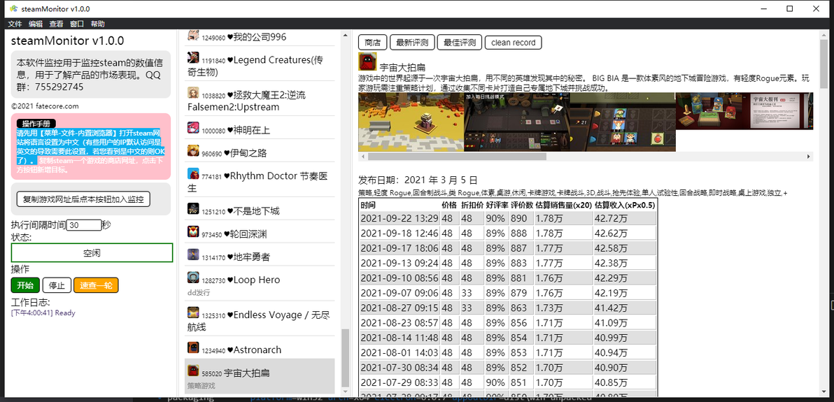Screen dimensions: 834x402
Task: View the character cards screenshot thumbnail
Action: [x=622, y=122]
